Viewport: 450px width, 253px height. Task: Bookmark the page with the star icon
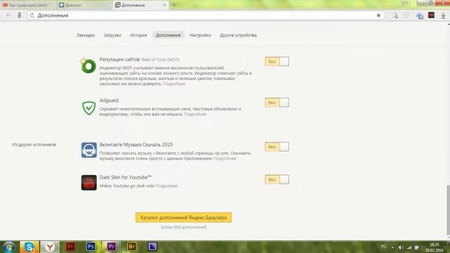click(378, 15)
